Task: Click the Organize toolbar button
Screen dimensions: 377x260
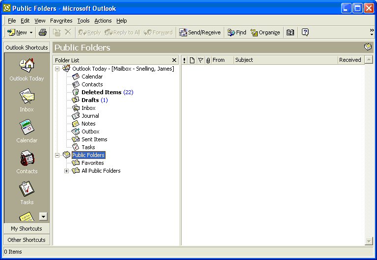Action: 265,32
